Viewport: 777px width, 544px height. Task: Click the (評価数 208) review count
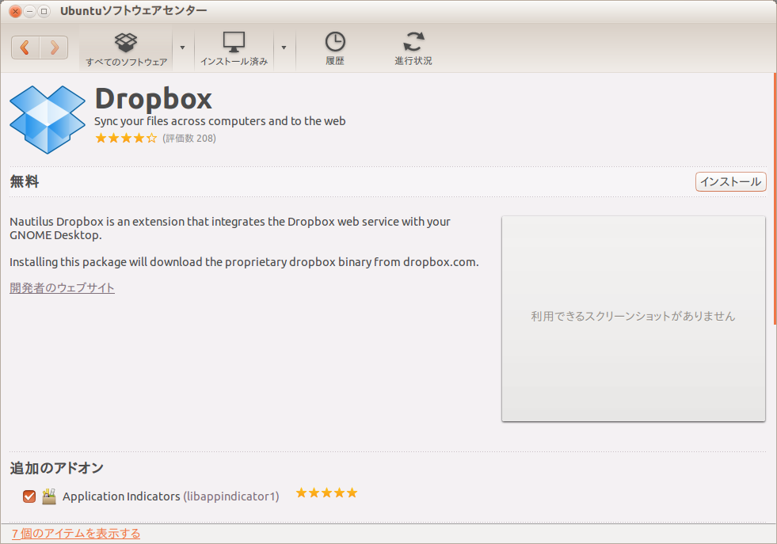click(x=189, y=139)
